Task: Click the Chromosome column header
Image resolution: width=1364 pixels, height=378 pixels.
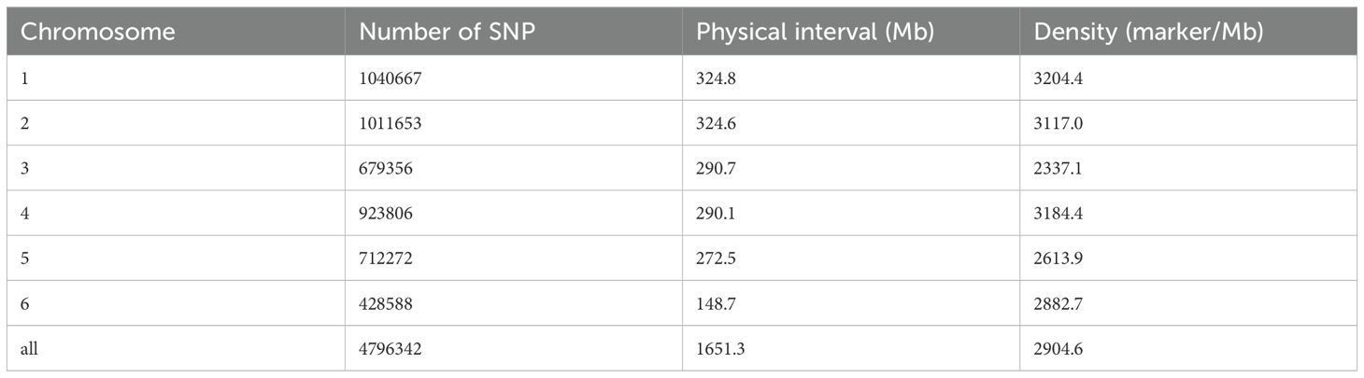Action: (x=97, y=31)
